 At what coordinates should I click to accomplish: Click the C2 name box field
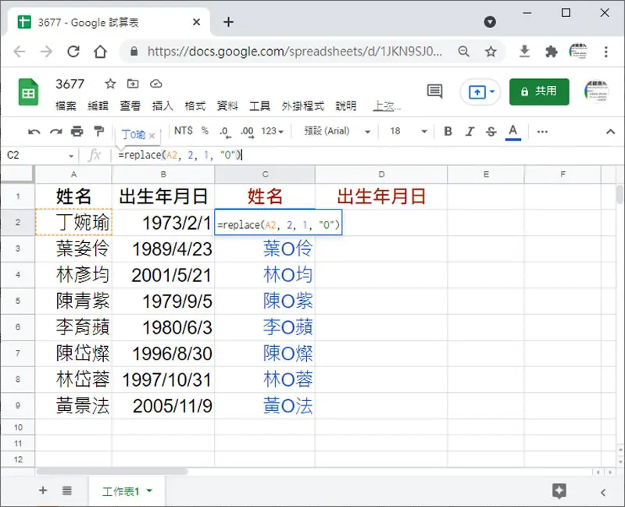pyautogui.click(x=40, y=155)
